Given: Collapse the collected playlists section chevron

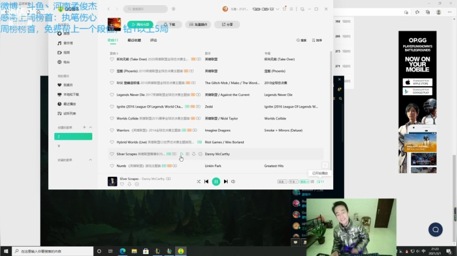Looking at the screenshot, I should click(x=90, y=160).
